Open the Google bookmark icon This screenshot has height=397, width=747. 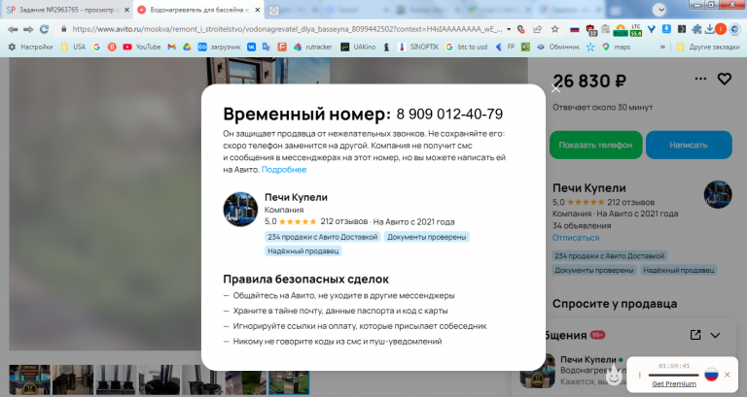click(x=96, y=47)
